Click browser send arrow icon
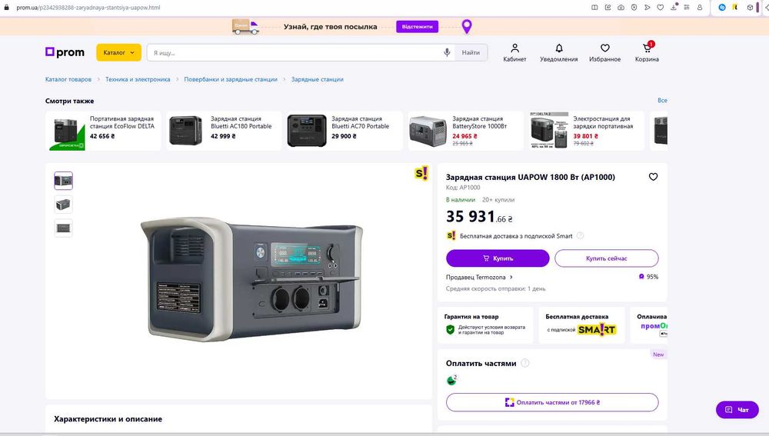The width and height of the screenshot is (769, 436). [647, 8]
